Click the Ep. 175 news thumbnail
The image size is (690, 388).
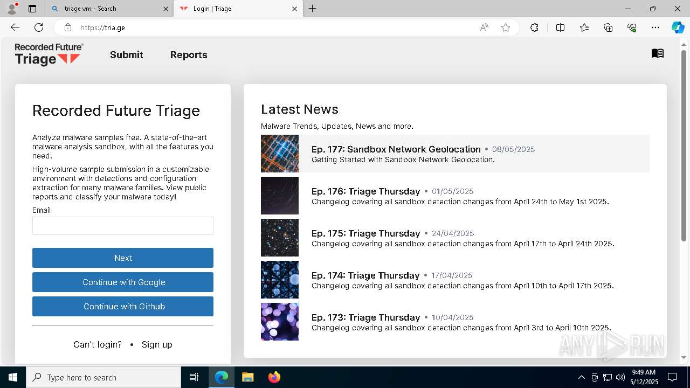[280, 238]
